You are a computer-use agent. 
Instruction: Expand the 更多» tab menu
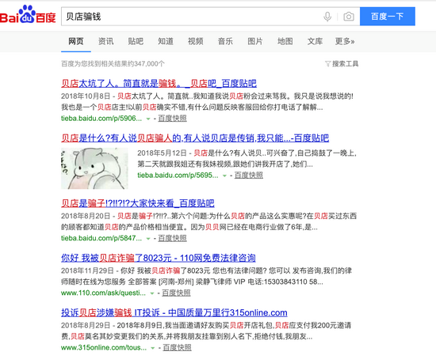345,41
